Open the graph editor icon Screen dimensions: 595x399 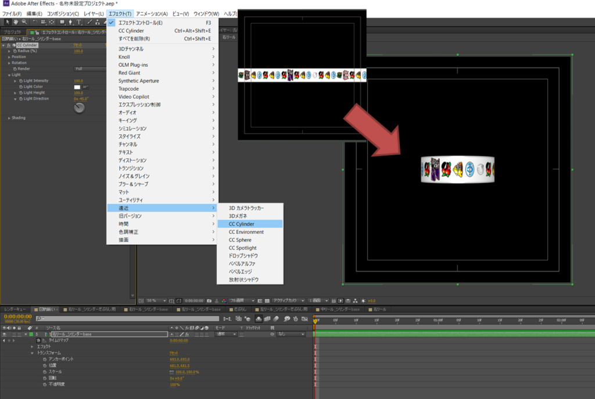click(x=304, y=319)
